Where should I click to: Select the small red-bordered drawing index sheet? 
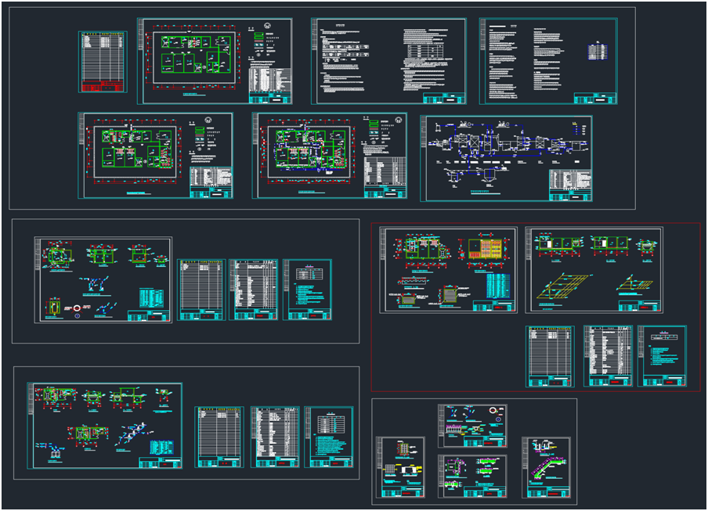[x=103, y=62]
